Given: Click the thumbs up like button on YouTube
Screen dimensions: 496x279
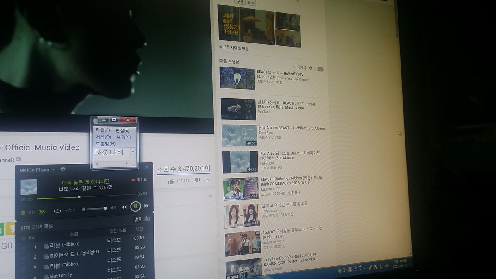Looking at the screenshot, I should point(171,181).
